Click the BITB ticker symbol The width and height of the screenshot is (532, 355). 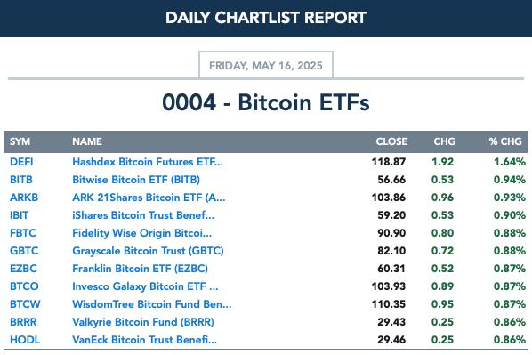pos(21,180)
